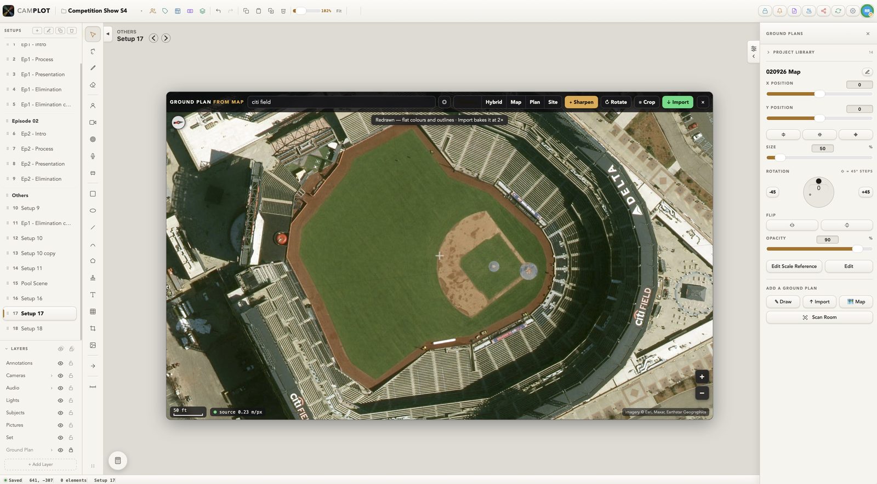The width and height of the screenshot is (877, 484).
Task: Select the pencil draw tool
Action: coord(93,68)
